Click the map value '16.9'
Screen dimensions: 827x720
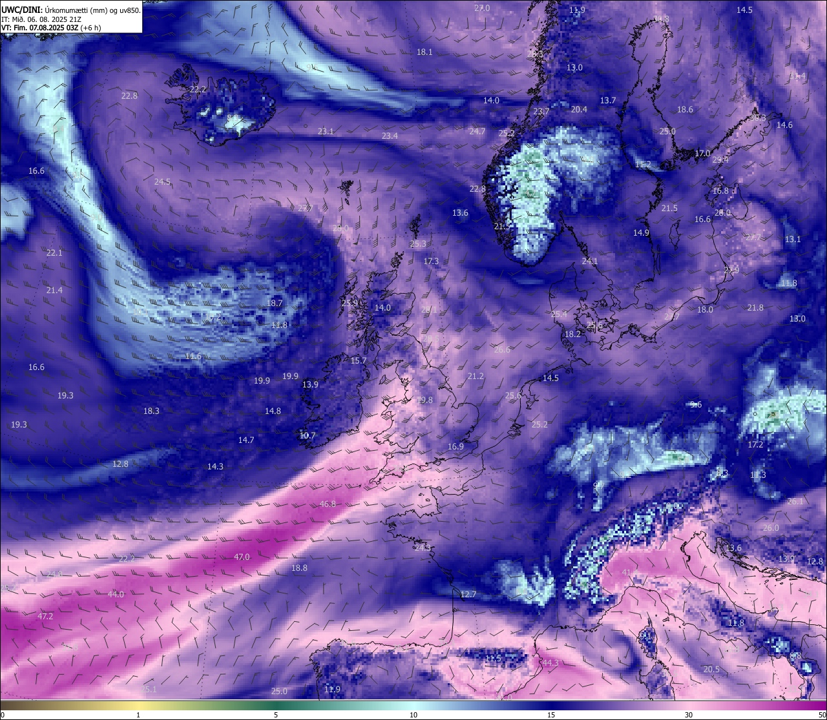[455, 447]
